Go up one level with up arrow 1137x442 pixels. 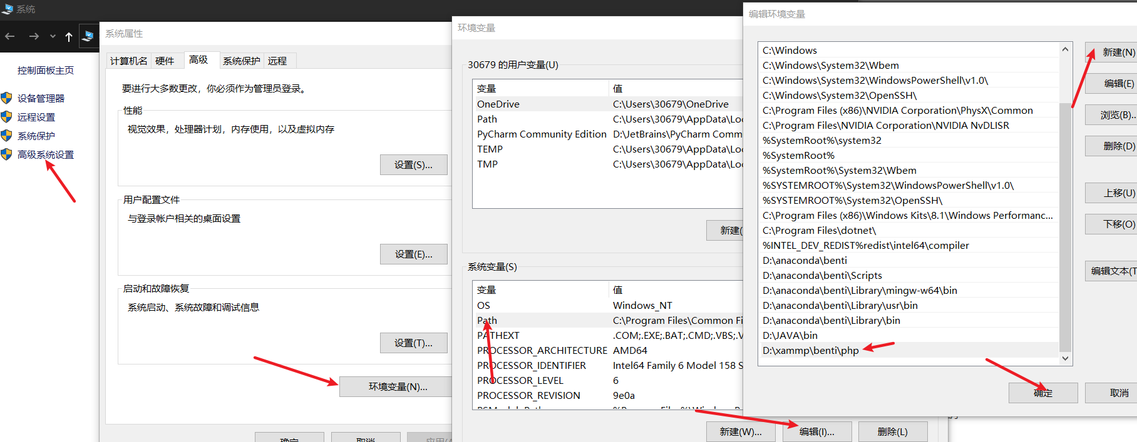[x=69, y=37]
